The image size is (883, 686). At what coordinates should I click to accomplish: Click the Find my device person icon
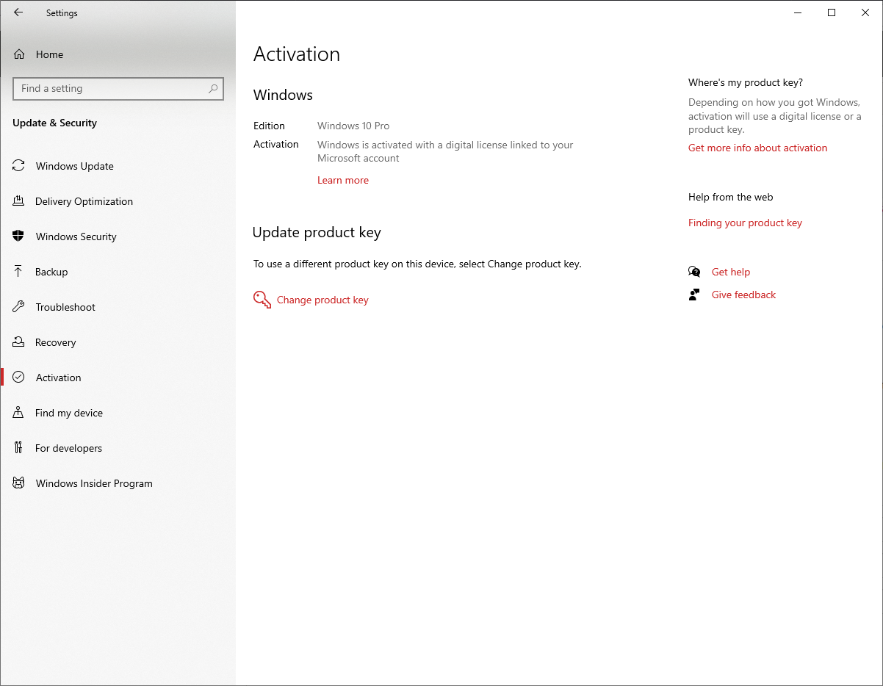(x=19, y=413)
